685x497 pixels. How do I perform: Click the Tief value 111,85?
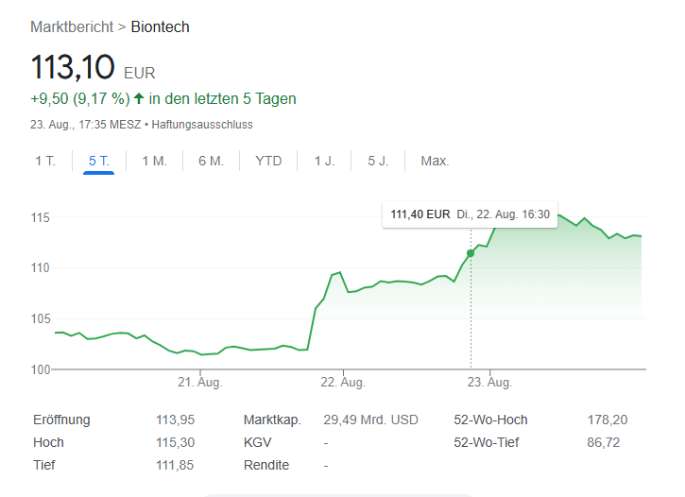(175, 465)
